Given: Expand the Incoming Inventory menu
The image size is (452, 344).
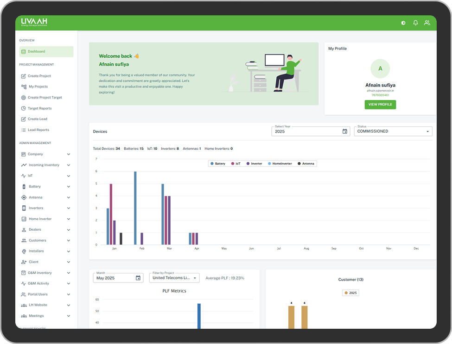Looking at the screenshot, I should [46, 165].
